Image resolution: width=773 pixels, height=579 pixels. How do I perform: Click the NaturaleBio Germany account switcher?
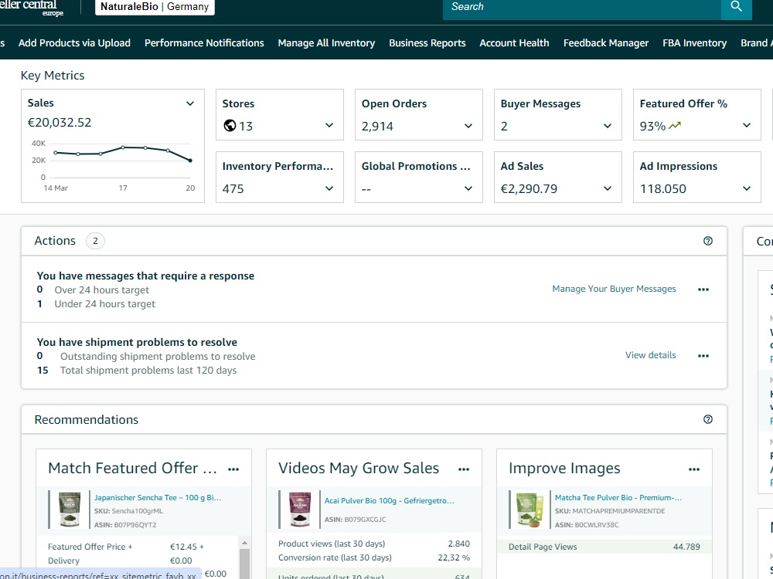tap(155, 7)
